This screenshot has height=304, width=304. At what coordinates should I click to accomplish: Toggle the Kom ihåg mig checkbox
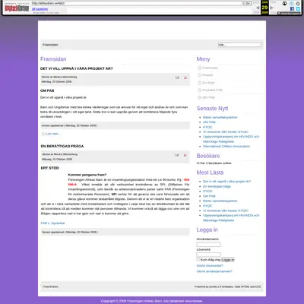(198, 259)
